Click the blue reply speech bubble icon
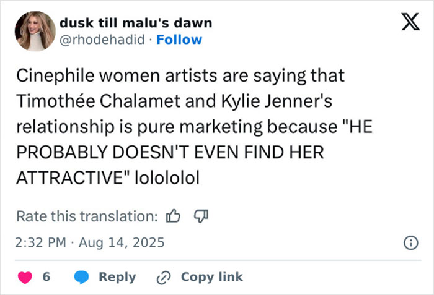 tap(82, 277)
